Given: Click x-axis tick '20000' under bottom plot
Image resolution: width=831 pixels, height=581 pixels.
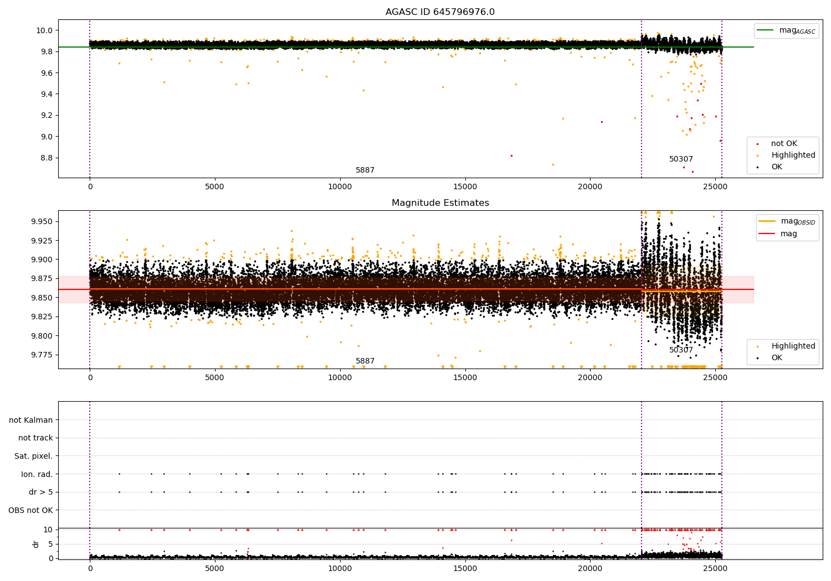Looking at the screenshot, I should [590, 569].
